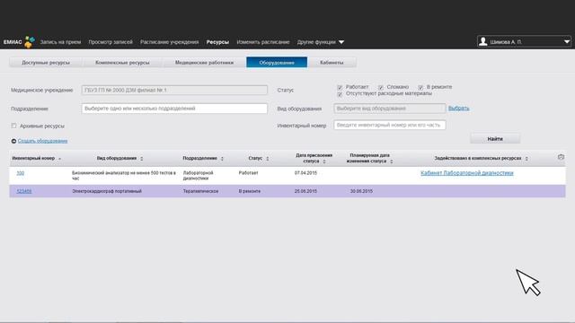Click the Выбрать link

(x=458, y=108)
